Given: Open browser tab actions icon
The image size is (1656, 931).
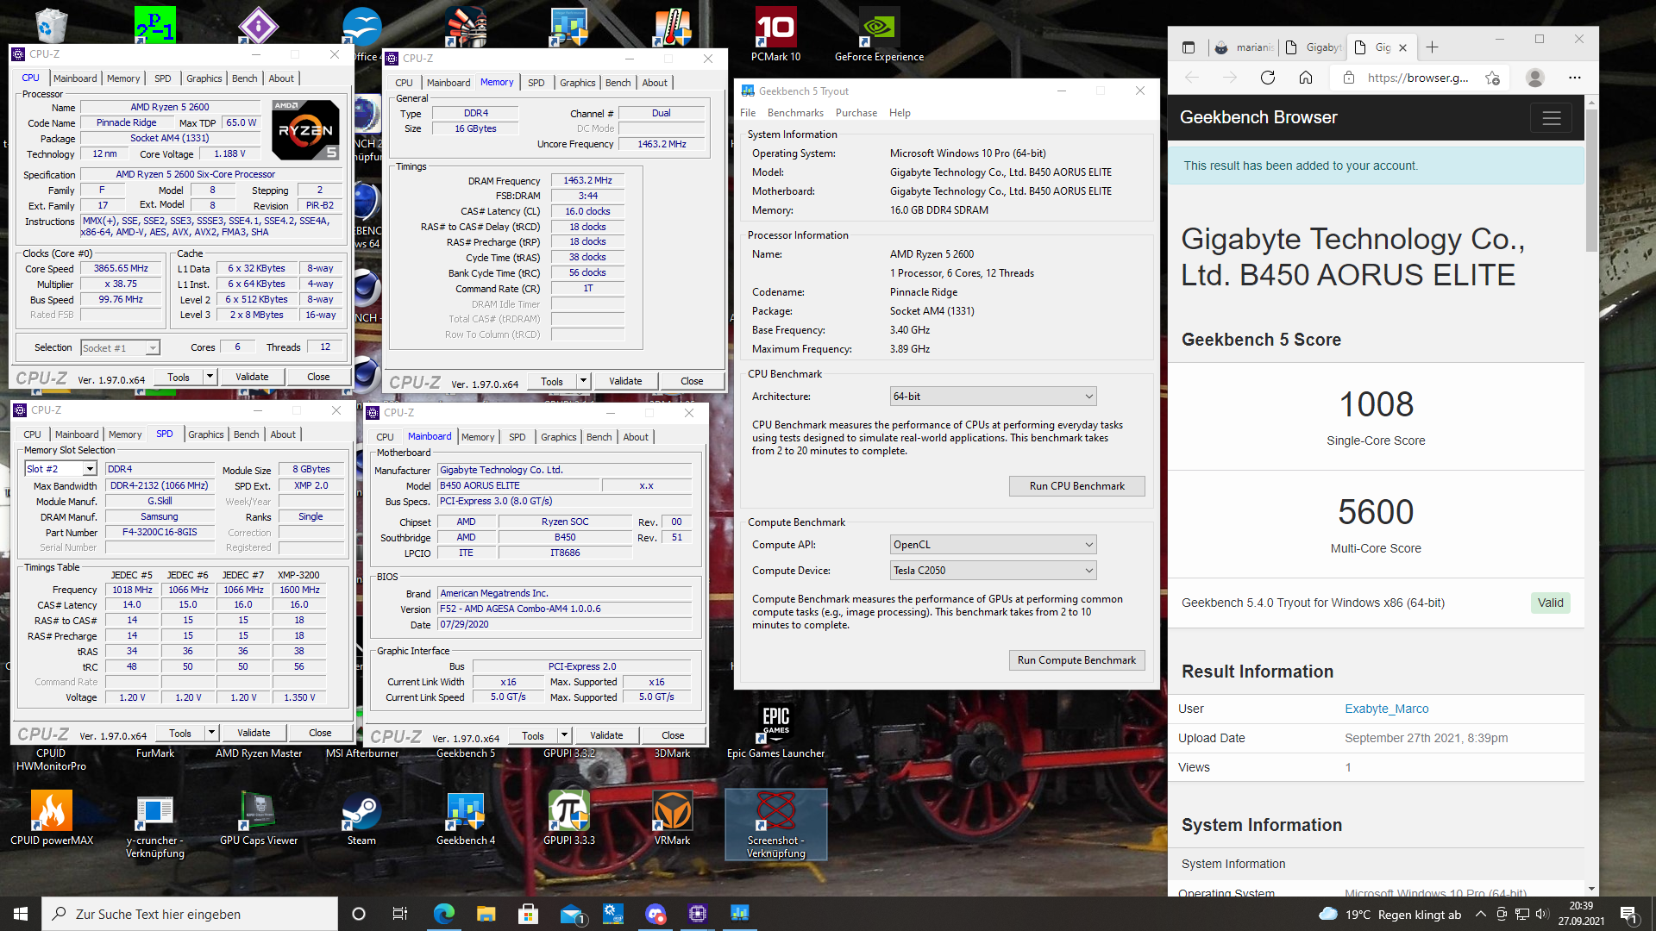Looking at the screenshot, I should 1189,47.
